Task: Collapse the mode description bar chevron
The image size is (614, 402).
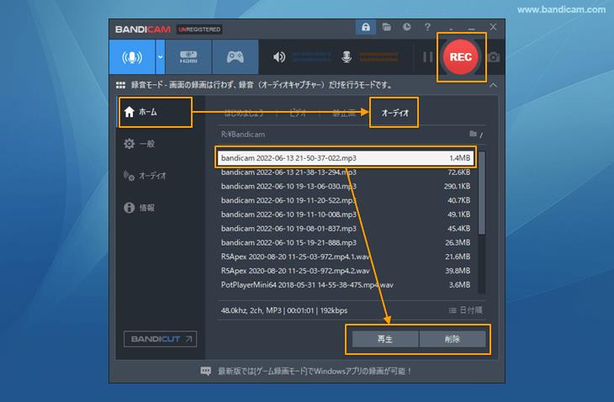Action: (493, 85)
